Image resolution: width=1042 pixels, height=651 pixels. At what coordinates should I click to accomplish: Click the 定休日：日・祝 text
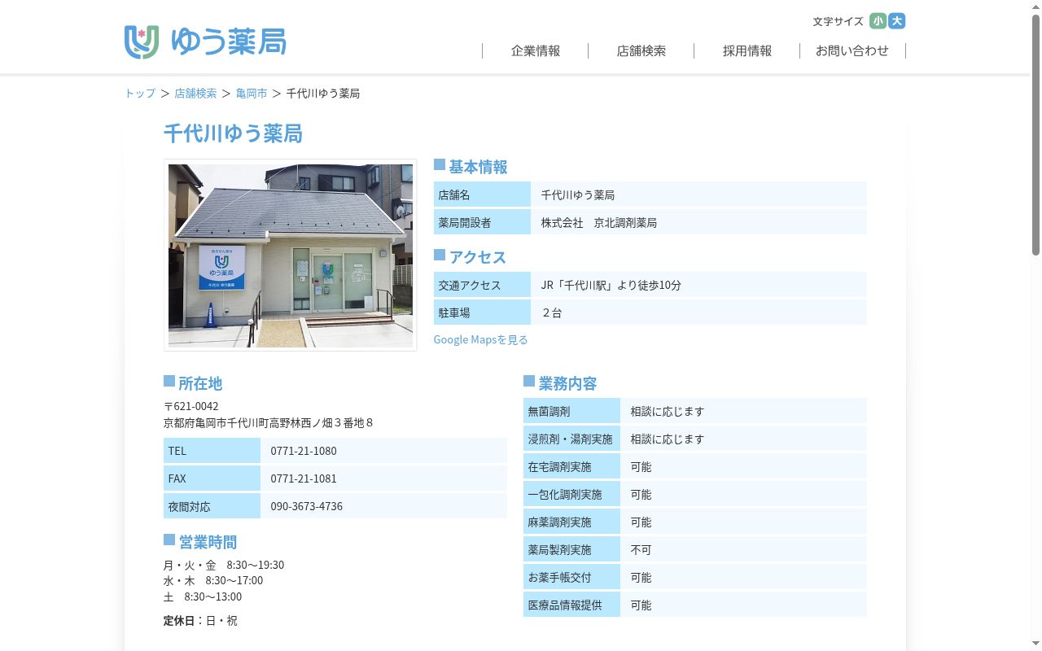[201, 621]
